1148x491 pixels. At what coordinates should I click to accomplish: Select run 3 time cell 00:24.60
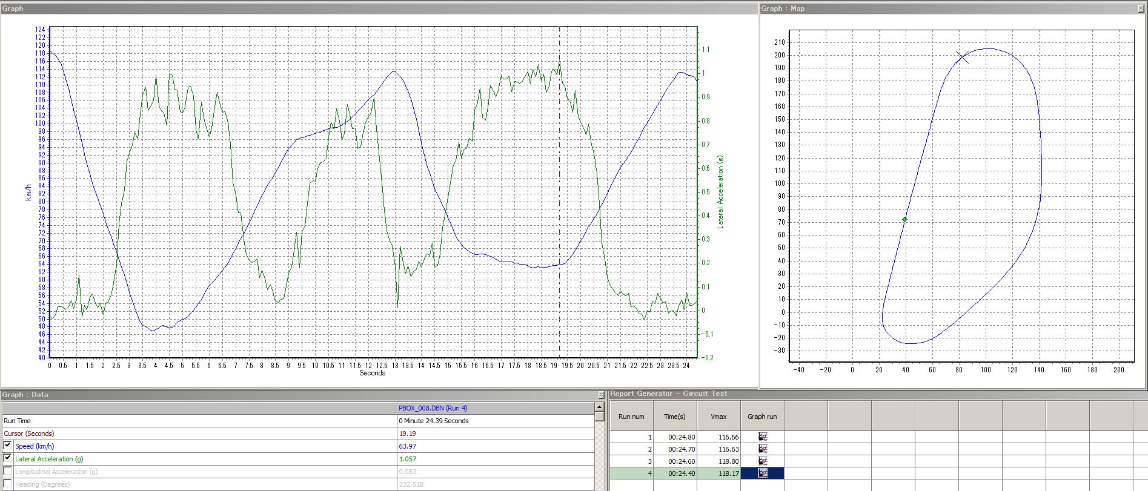(675, 461)
